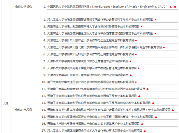Open 河北工业大学与德国北豪森应用技术大学 环境工程 project link
This screenshot has width=179, height=133.
95,130
